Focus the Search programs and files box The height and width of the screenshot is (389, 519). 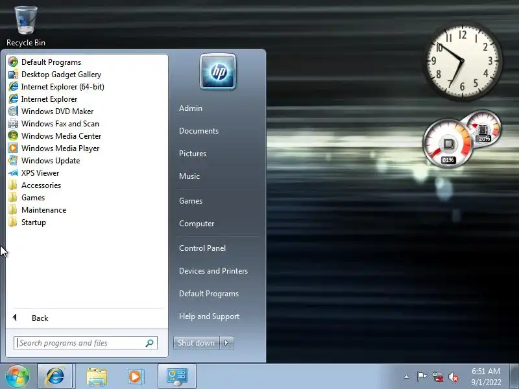pyautogui.click(x=86, y=343)
